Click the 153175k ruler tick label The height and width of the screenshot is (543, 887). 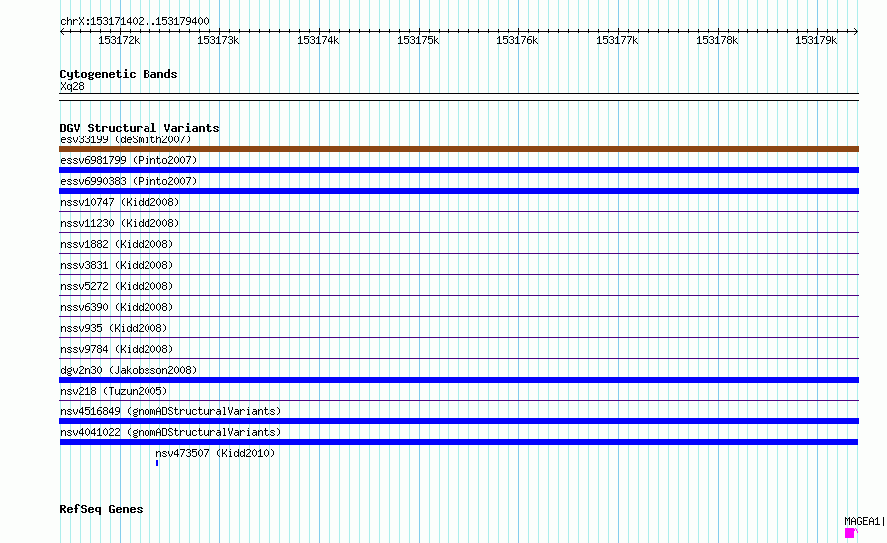pos(418,40)
